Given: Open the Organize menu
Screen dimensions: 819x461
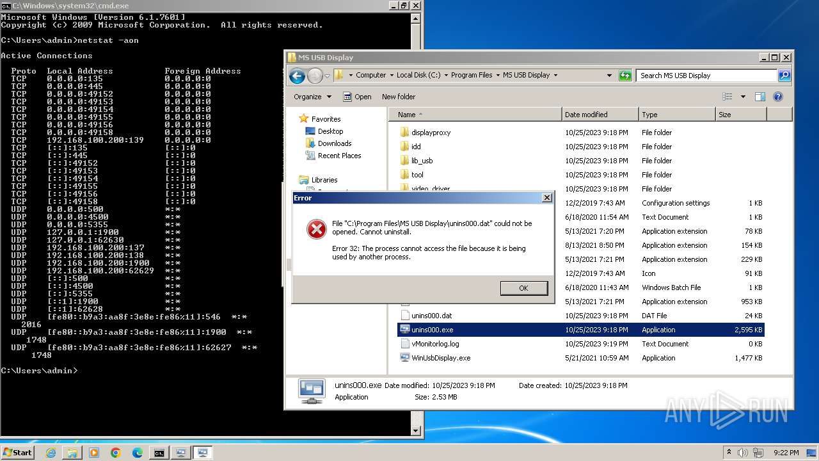Looking at the screenshot, I should click(312, 97).
